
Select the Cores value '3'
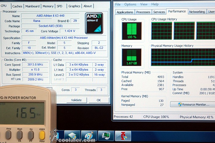click(76, 90)
